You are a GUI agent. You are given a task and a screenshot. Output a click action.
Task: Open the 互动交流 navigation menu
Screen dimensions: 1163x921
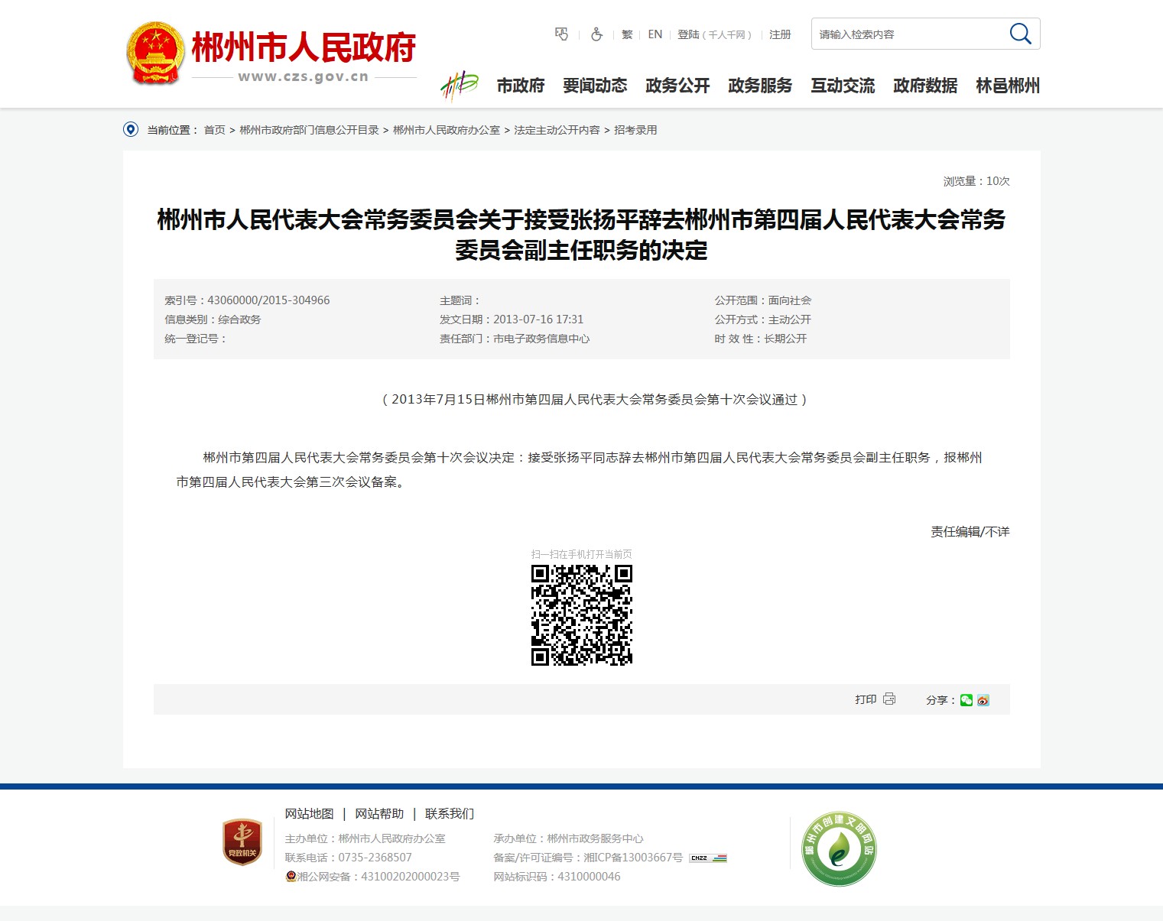(x=843, y=86)
